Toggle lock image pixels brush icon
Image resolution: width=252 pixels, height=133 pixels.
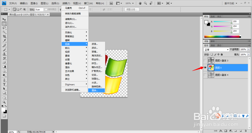point(215,54)
